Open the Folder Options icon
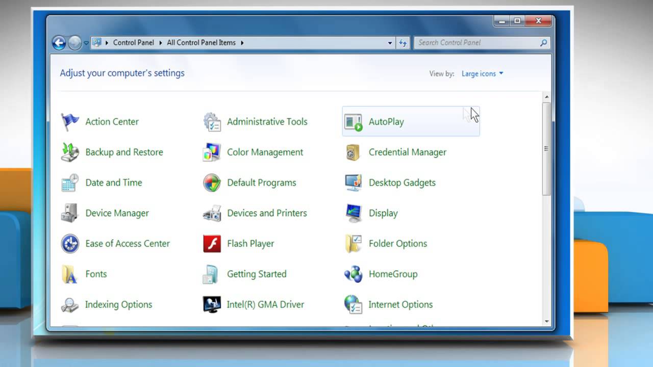The image size is (653, 367). click(353, 244)
